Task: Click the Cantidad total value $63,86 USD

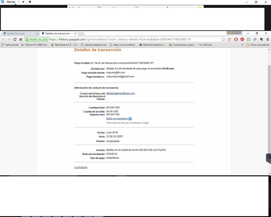Action: pyautogui.click(x=113, y=107)
